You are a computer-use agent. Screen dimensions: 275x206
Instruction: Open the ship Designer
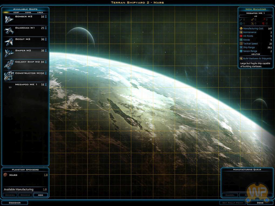(15, 203)
